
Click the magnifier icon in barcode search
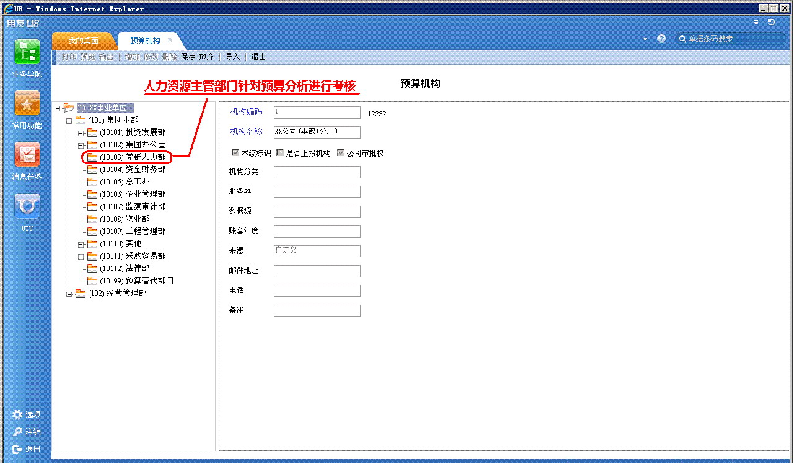coord(683,38)
